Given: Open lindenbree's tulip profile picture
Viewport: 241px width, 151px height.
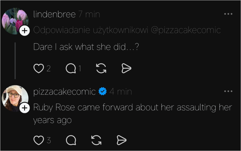Looking at the screenshot, I should click(x=15, y=21).
